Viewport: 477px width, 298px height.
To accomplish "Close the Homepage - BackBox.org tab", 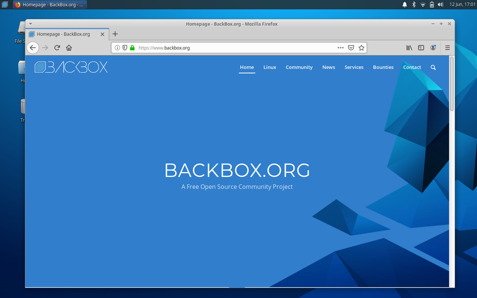I will 102,34.
